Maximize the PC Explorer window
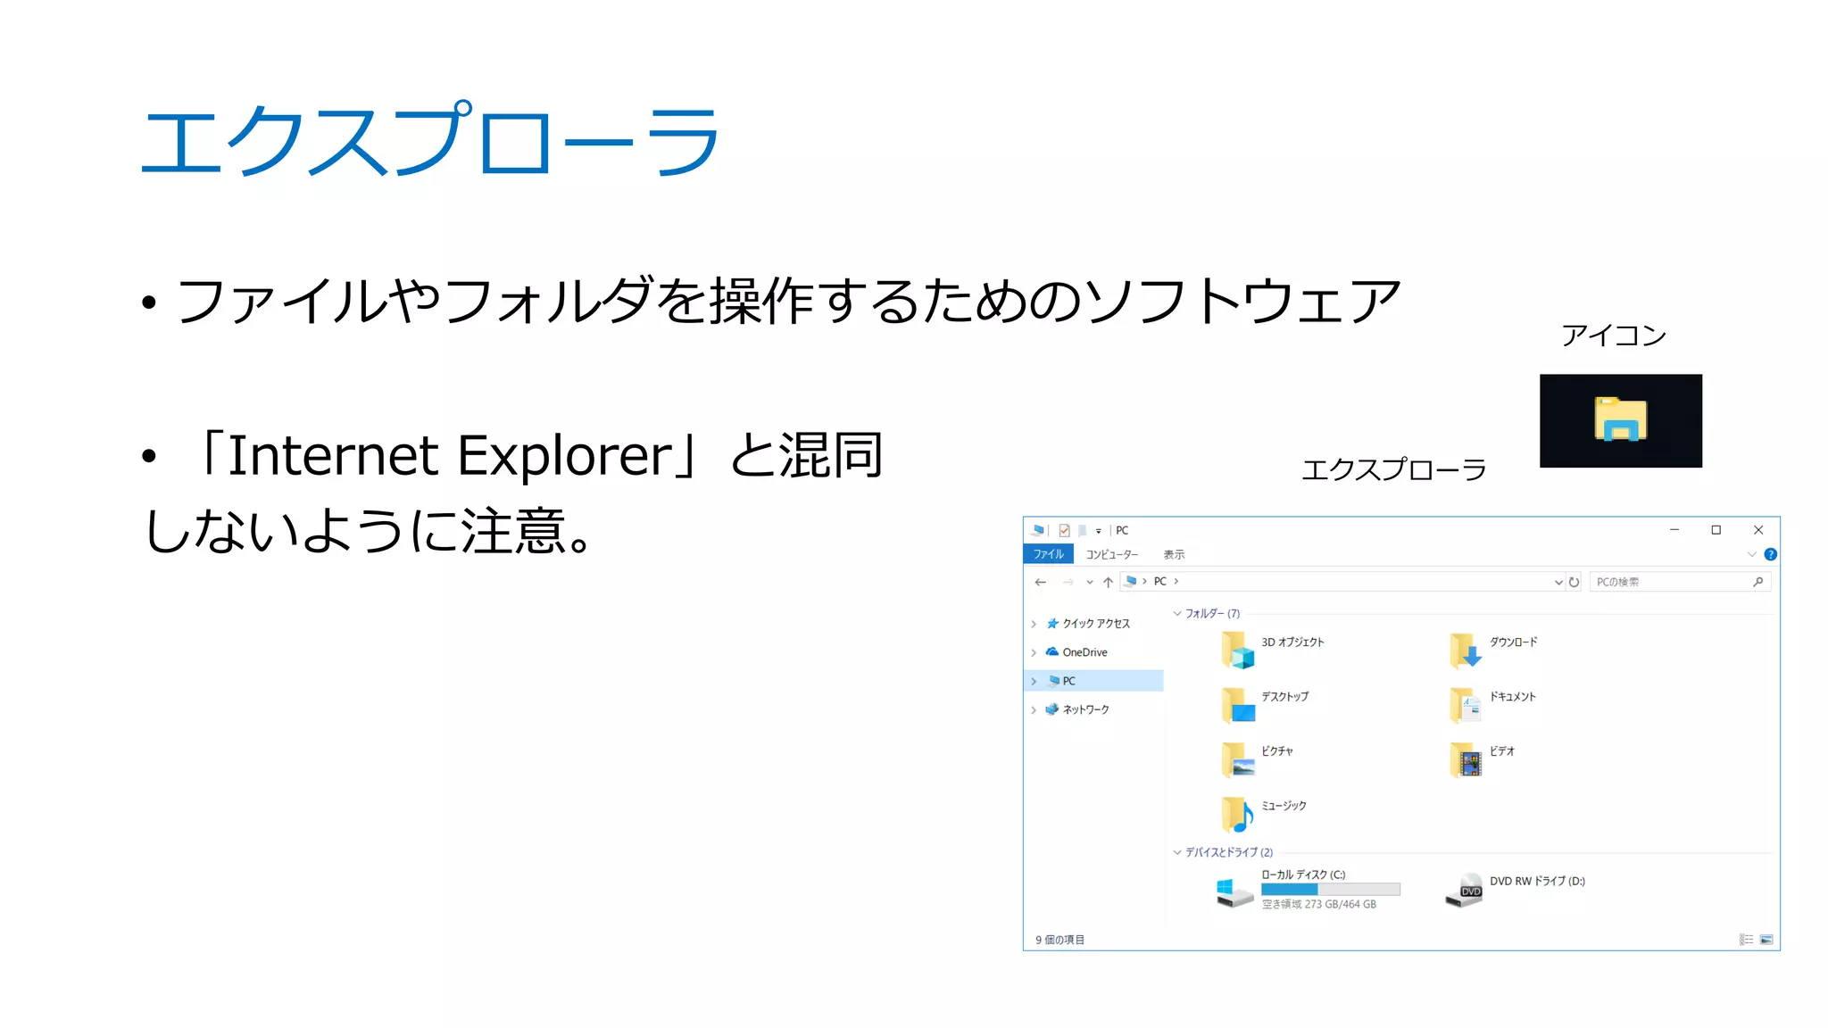Screen dimensions: 1828x1028 click(1716, 530)
